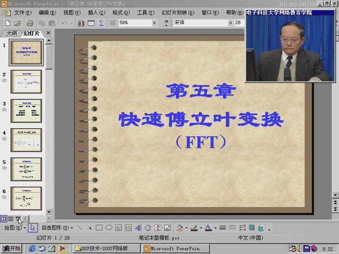Open the 幻灯片放映 menu
The image size is (339, 254).
[x=173, y=12]
